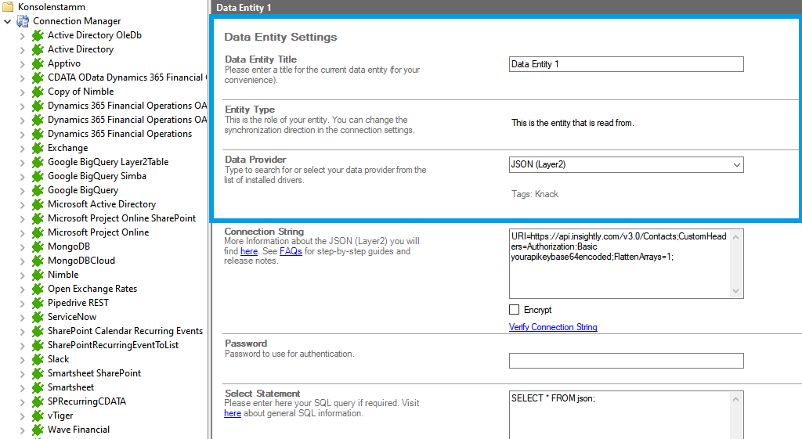Screen dimensions: 802x439
Task: Select Pipedrive REST in the tree
Action: click(x=78, y=303)
